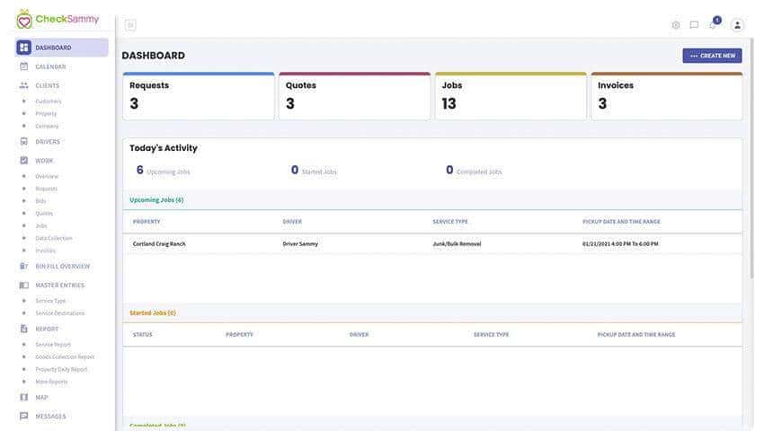Open the notifications bell with badge
764x431 pixels.
point(714,22)
